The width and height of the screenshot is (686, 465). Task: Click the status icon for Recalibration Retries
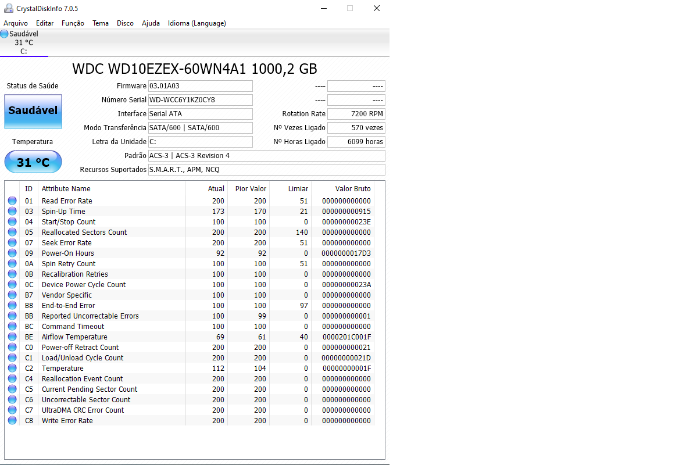[x=12, y=274]
